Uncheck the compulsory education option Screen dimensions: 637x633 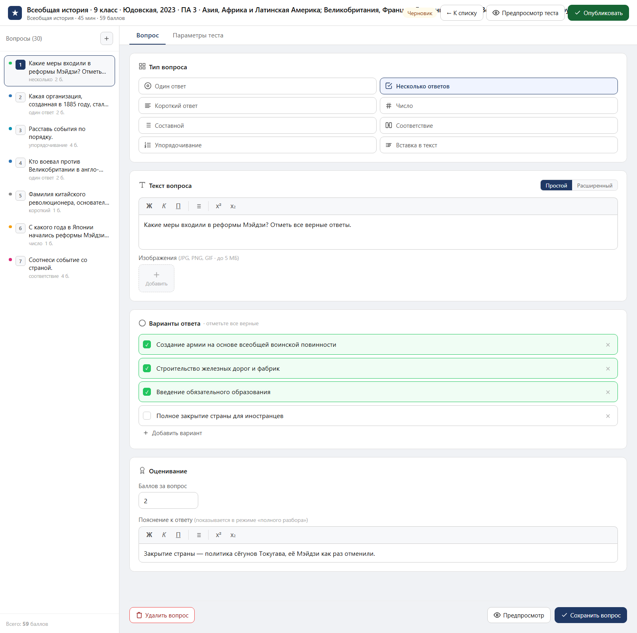[147, 392]
